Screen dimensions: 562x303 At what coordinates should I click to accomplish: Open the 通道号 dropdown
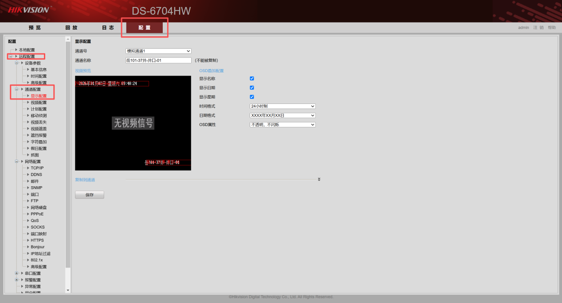(x=158, y=51)
